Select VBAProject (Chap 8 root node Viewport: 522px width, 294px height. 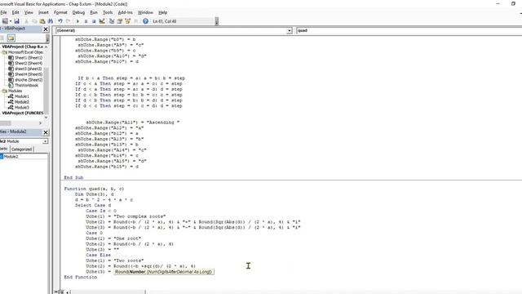click(22, 47)
